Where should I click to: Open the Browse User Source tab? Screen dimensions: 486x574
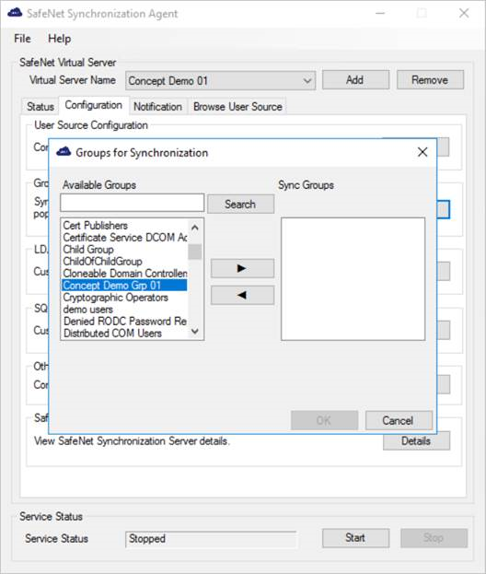coord(237,107)
